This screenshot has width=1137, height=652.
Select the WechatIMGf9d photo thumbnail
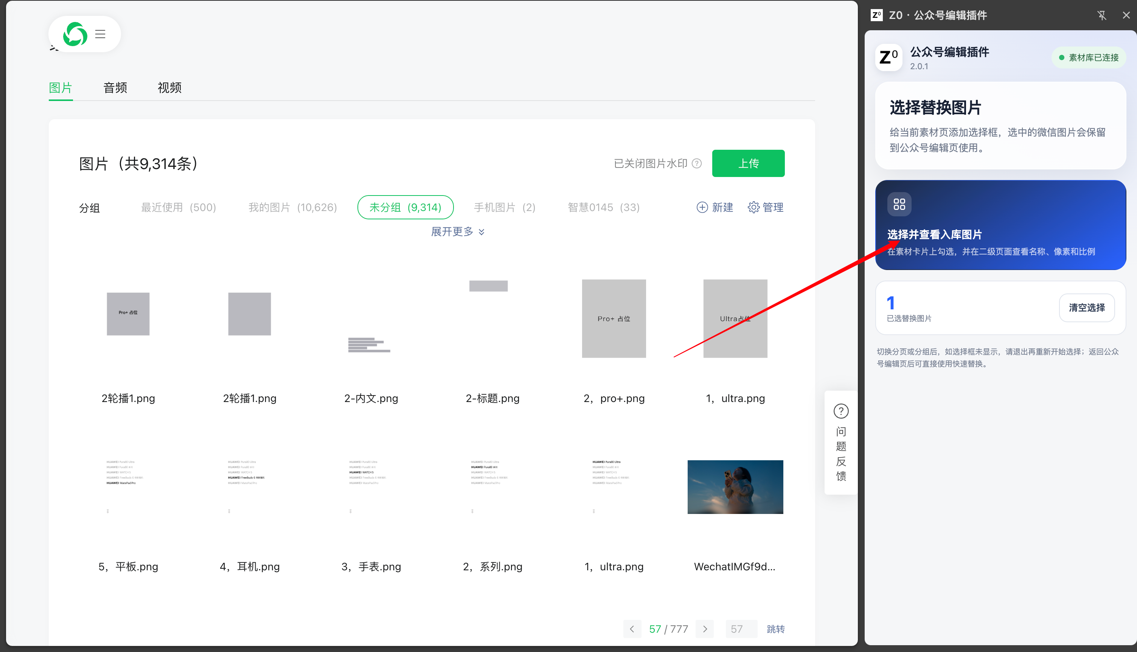735,487
